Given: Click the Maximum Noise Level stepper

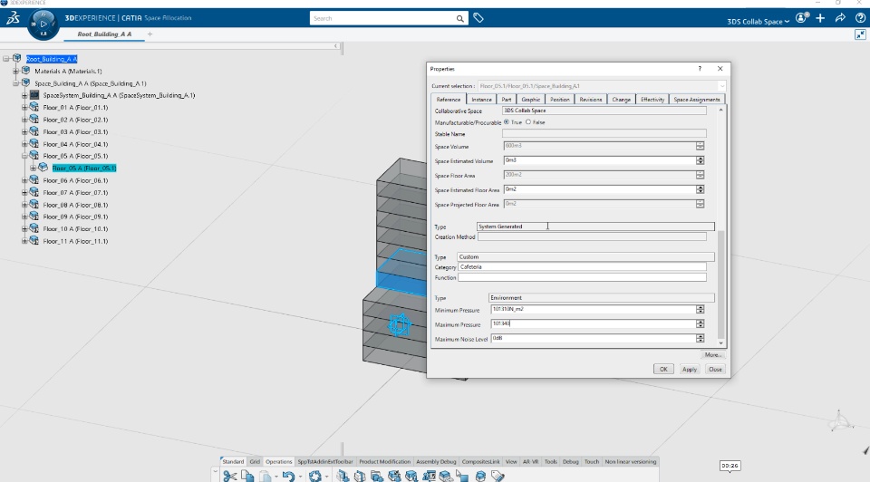Looking at the screenshot, I should 701,338.
